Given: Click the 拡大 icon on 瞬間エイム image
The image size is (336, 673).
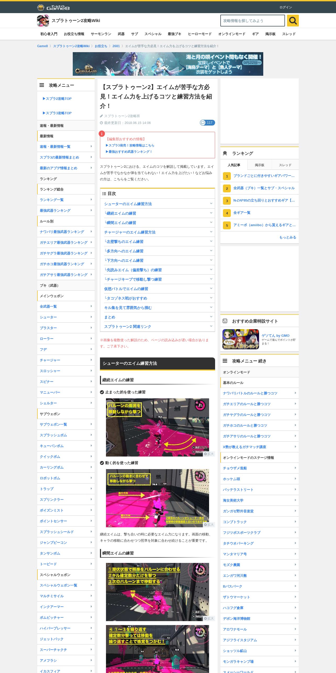Looking at the screenshot, I should tap(209, 618).
